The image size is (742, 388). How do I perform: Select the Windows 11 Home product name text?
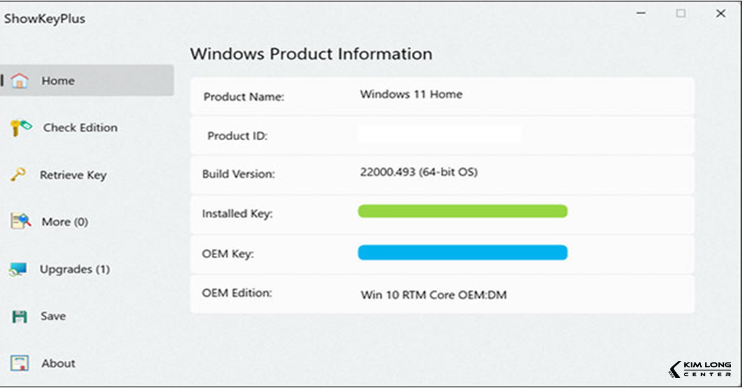pos(411,94)
